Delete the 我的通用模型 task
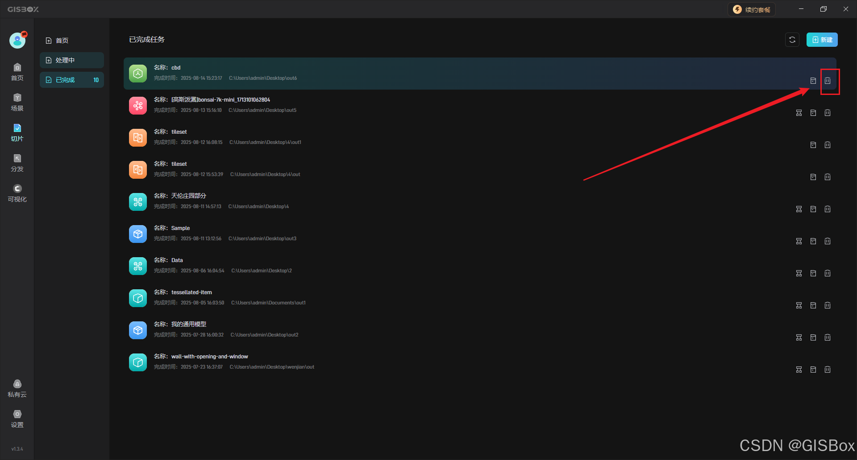The height and width of the screenshot is (460, 857). 828,337
